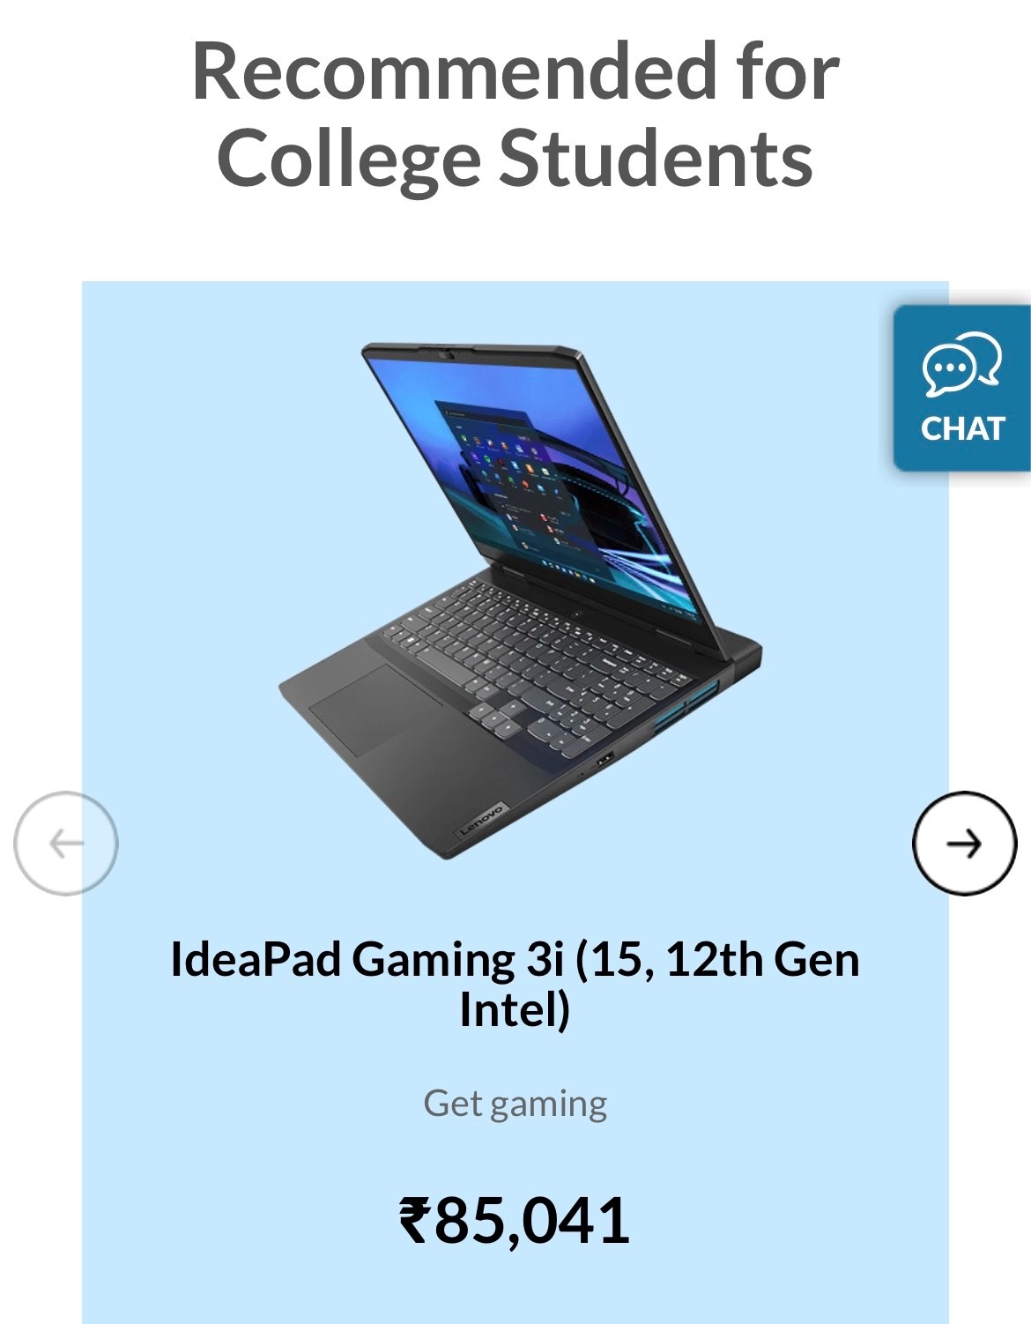1031x1324 pixels.
Task: Go to next recommended product arrow
Action: (964, 844)
